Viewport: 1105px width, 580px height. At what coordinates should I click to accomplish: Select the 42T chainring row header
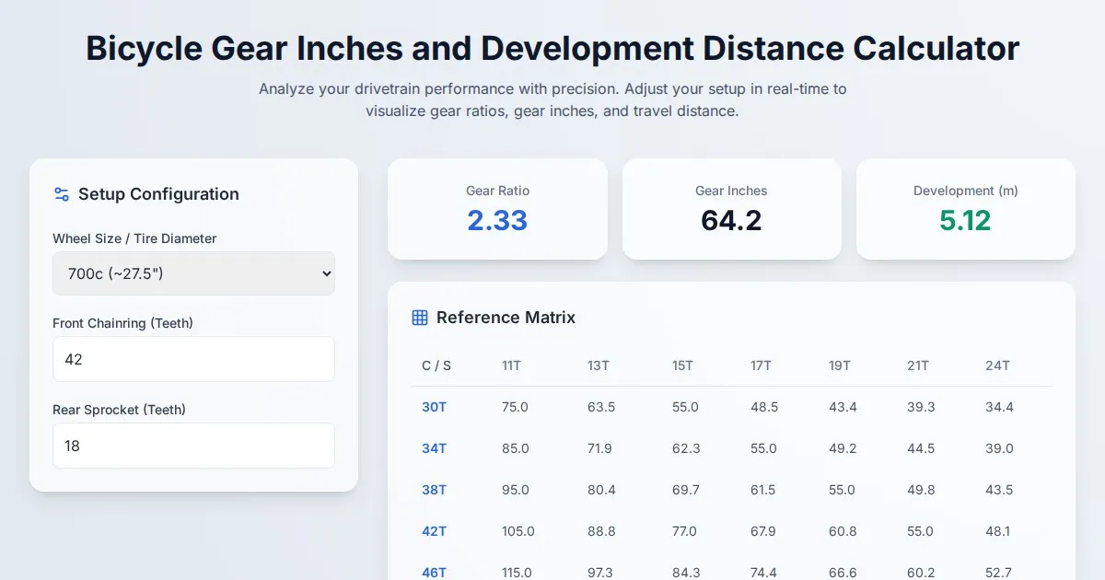click(x=434, y=531)
